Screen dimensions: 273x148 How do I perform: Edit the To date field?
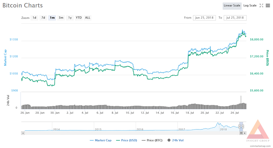[x=235, y=18]
